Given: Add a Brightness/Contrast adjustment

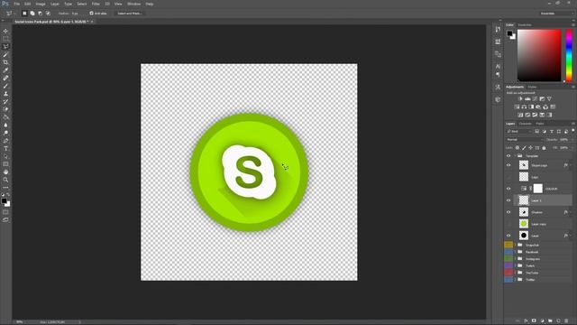Looking at the screenshot, I should tap(520, 98).
